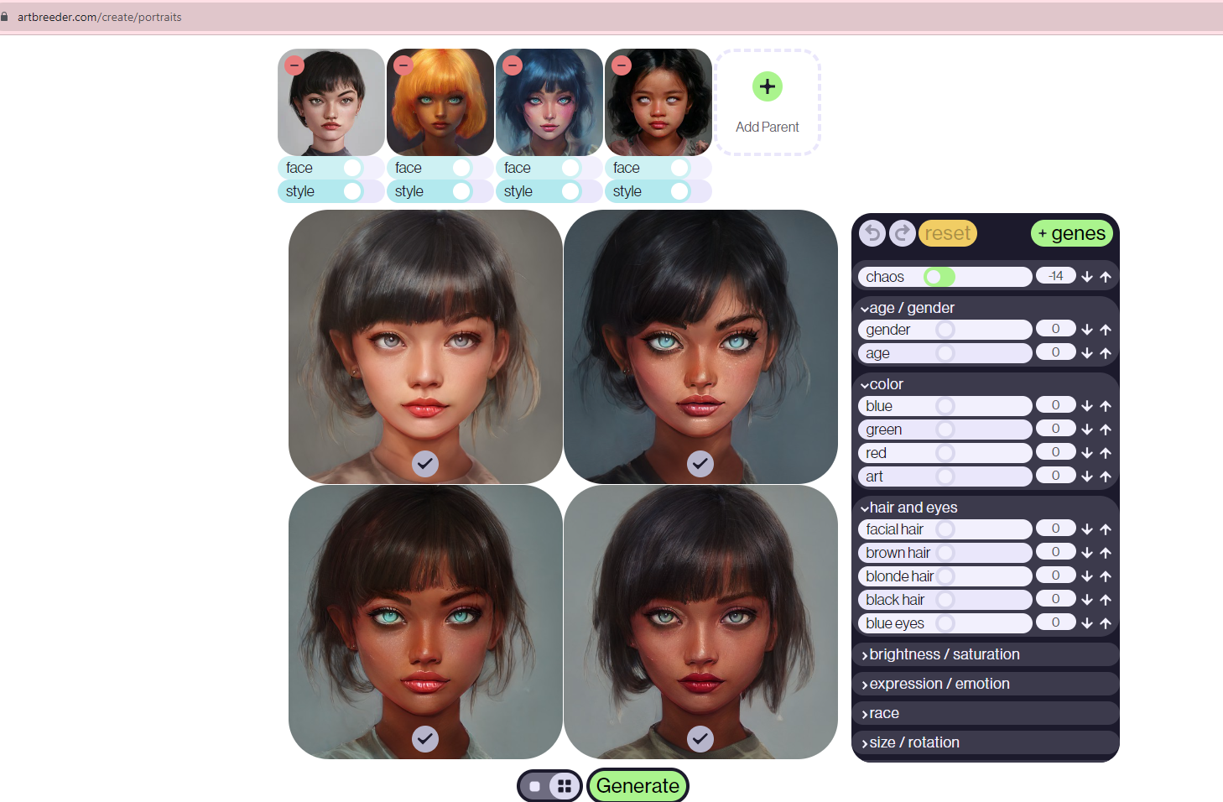Expand size / rotation section

pos(986,742)
